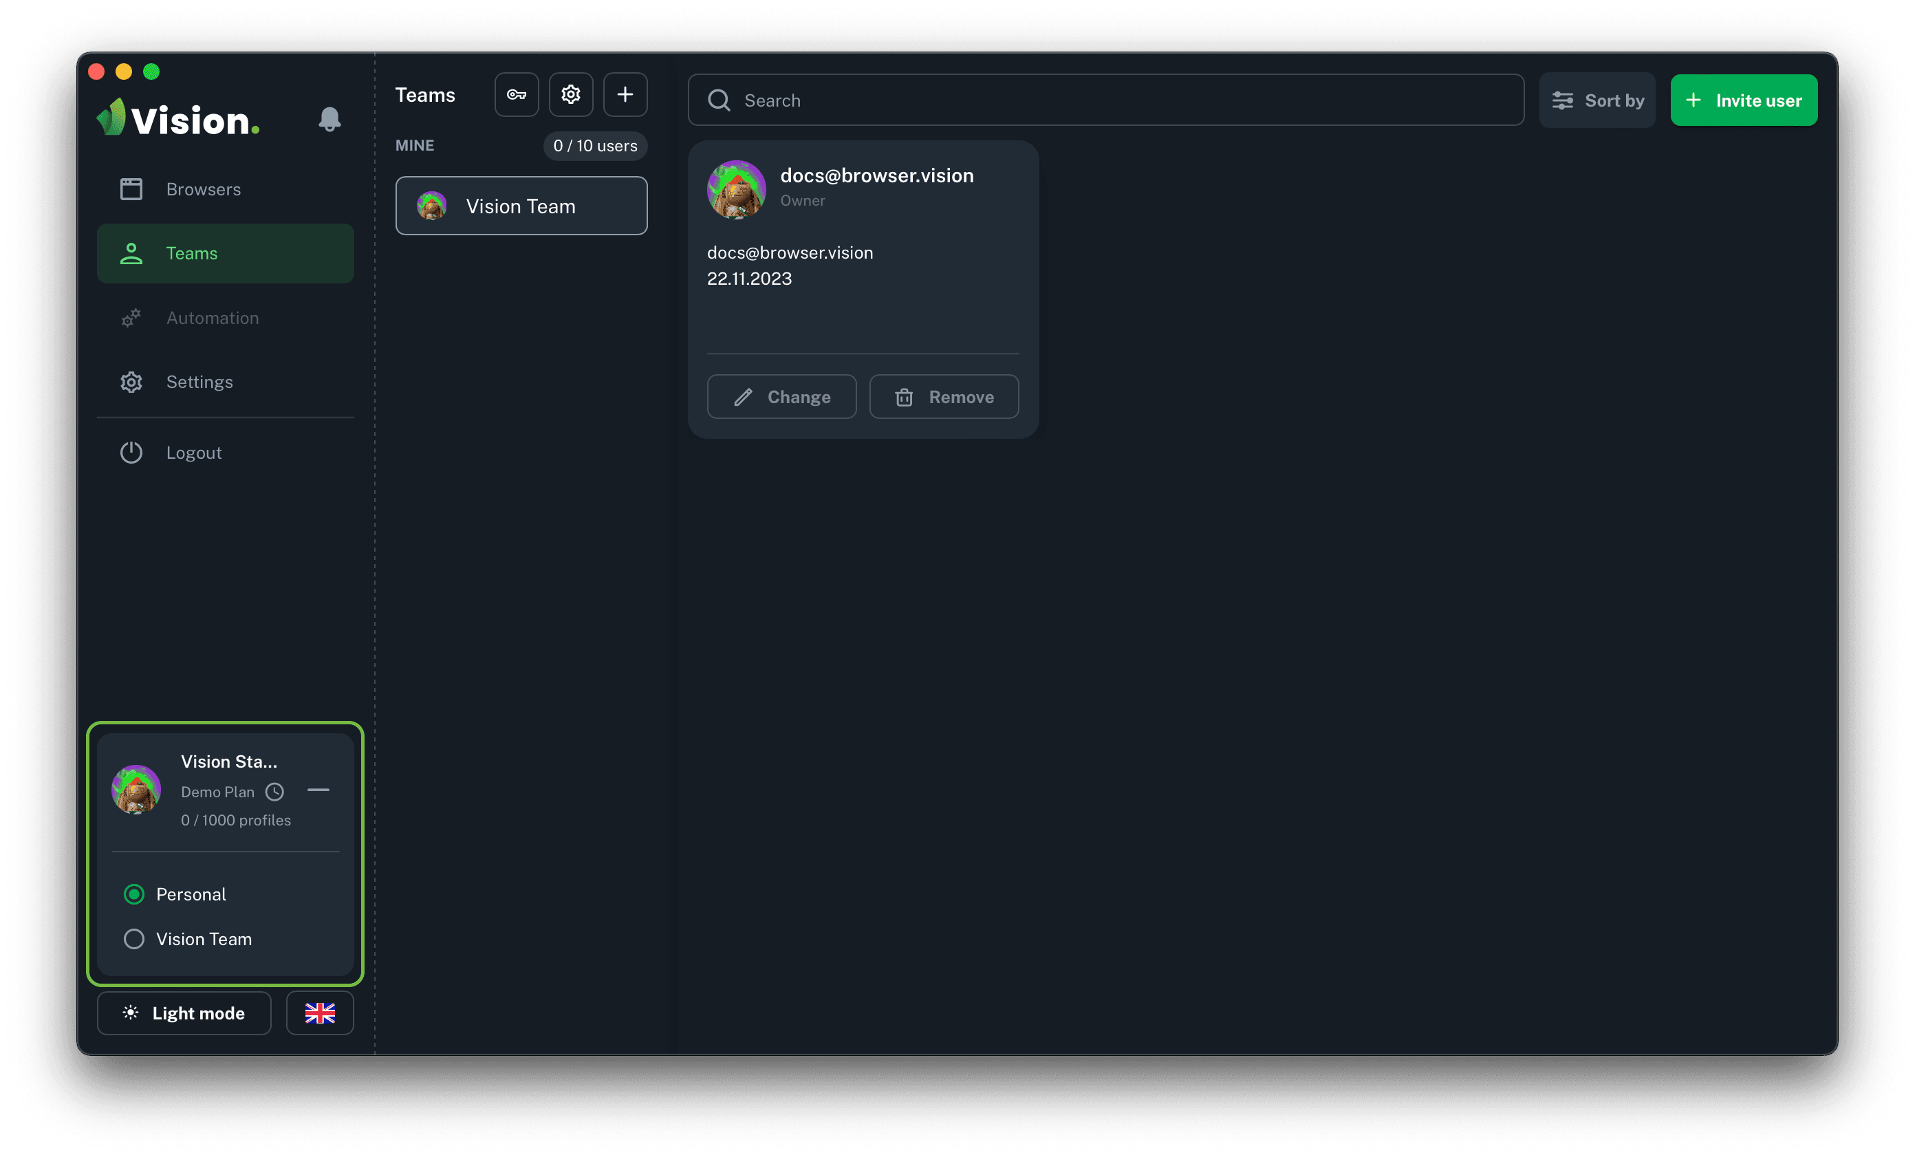The height and width of the screenshot is (1157, 1915).
Task: Select the Vision Team radio option
Action: click(x=134, y=939)
